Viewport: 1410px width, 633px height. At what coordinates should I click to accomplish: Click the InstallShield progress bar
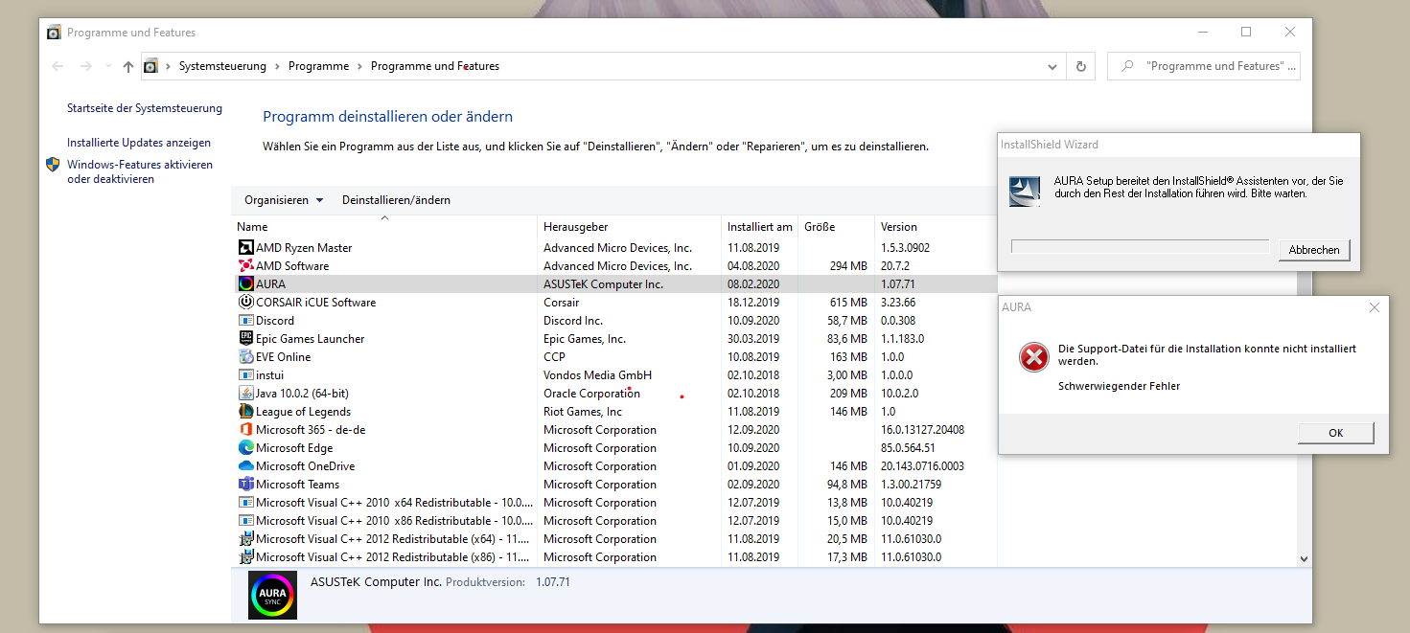pyautogui.click(x=1141, y=247)
